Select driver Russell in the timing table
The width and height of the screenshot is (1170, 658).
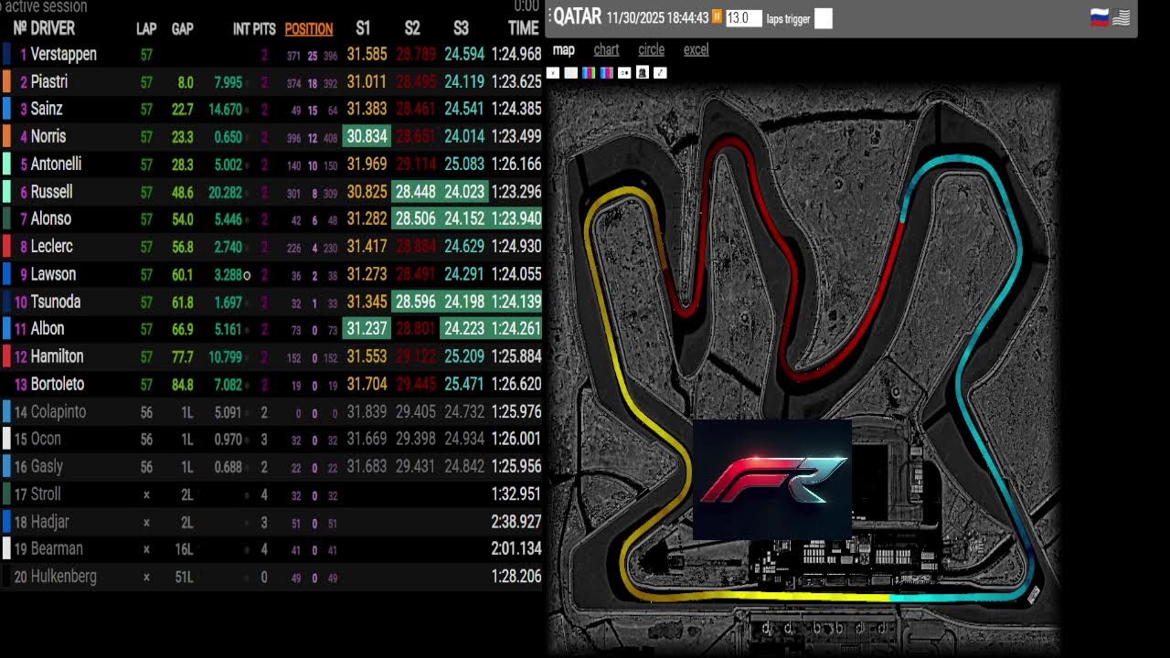coord(51,192)
